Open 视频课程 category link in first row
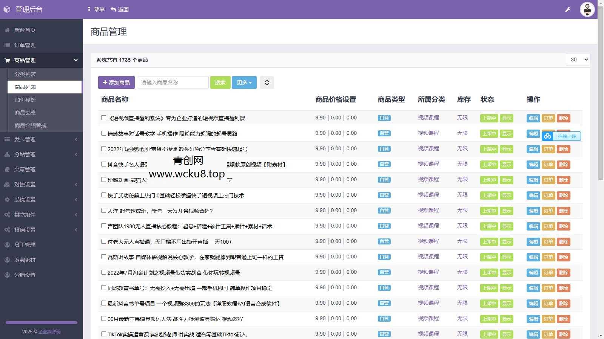 pyautogui.click(x=428, y=118)
